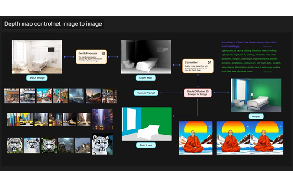Click the ControlNet description text
Viewport: 293px width, 187px height.
tap(196, 68)
